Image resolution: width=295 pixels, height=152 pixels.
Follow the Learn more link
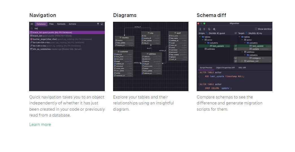40,125
